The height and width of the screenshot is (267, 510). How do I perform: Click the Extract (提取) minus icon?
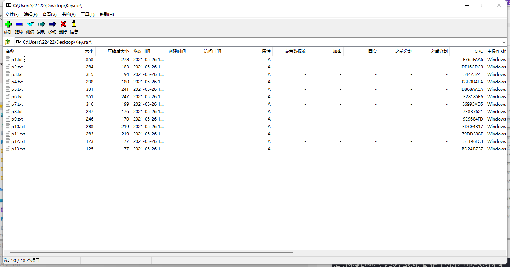pyautogui.click(x=19, y=24)
